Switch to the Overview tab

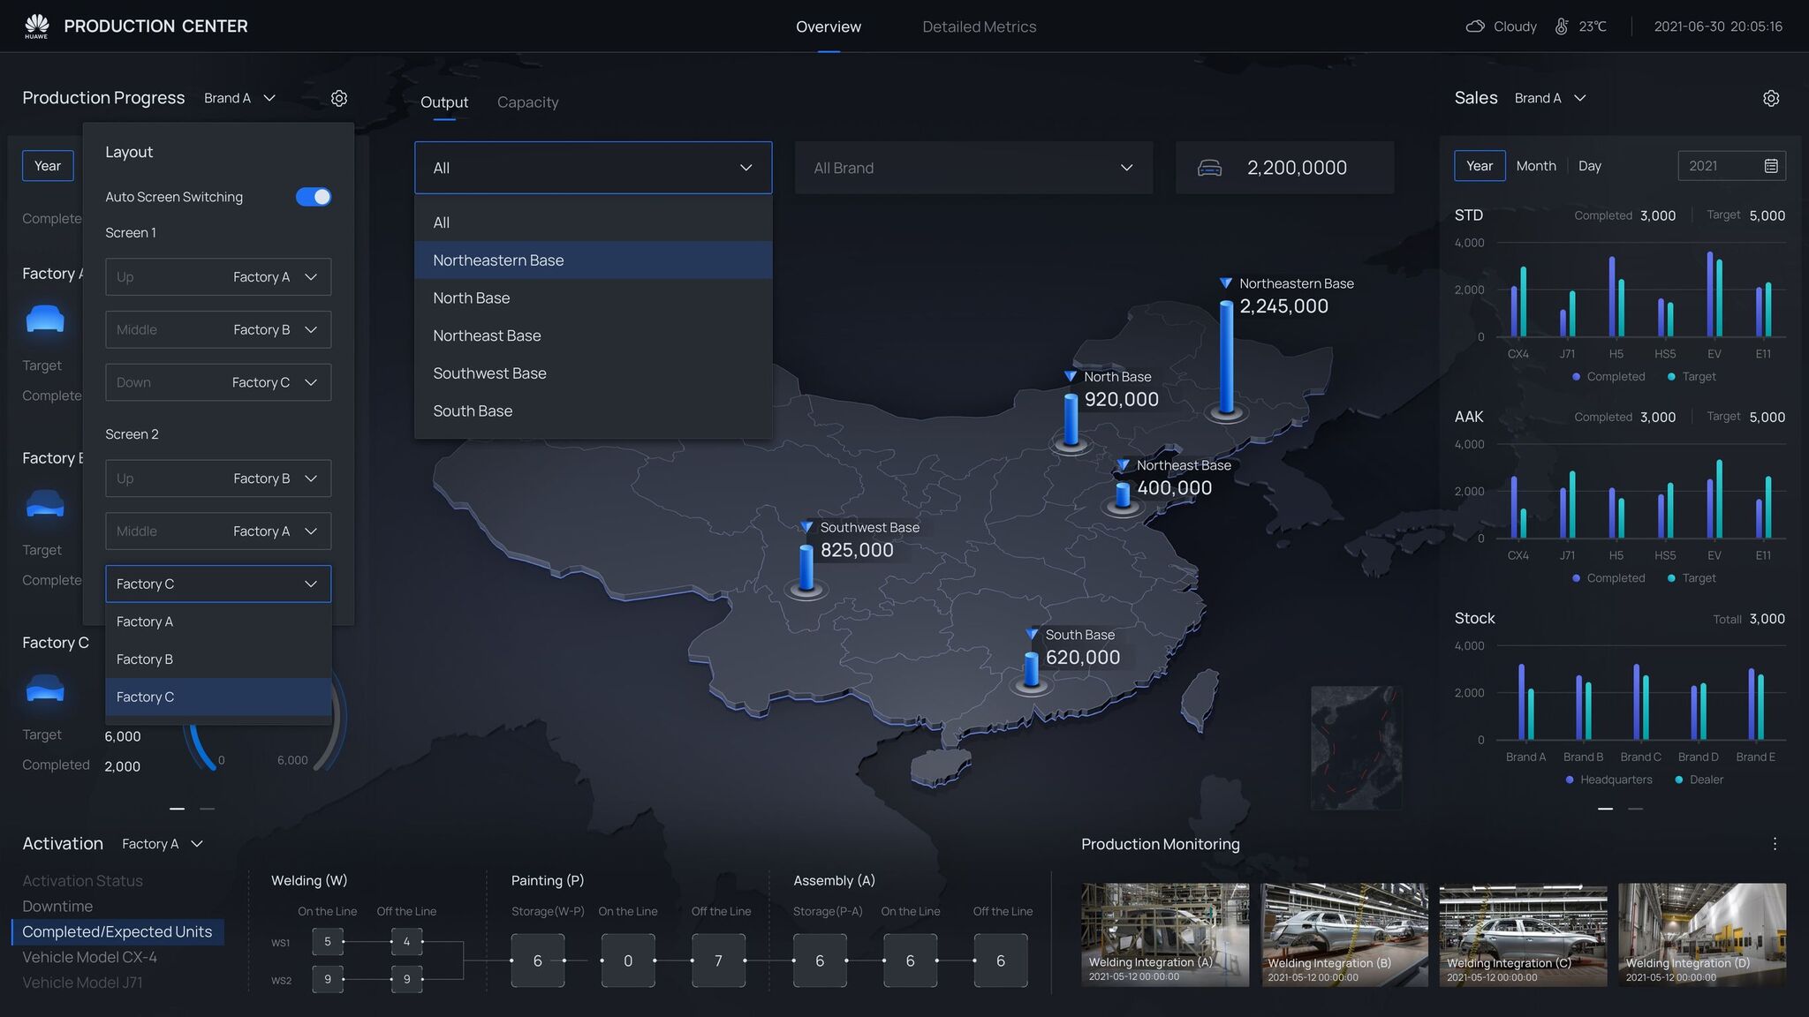coord(829,26)
